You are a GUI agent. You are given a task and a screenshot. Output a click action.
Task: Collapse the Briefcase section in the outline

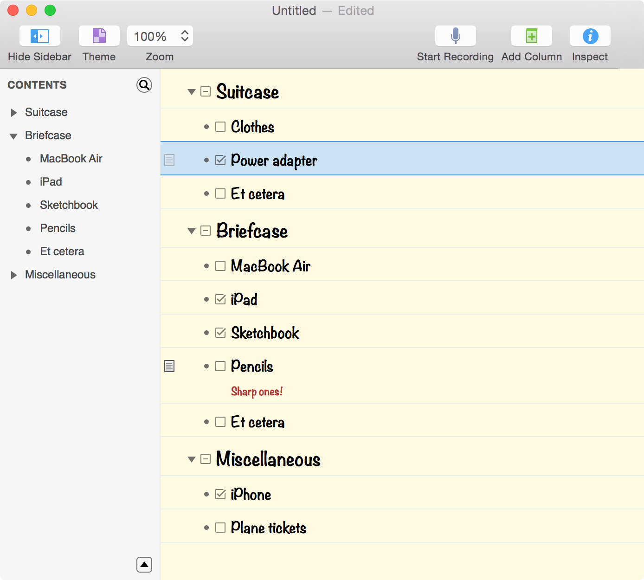(x=191, y=231)
